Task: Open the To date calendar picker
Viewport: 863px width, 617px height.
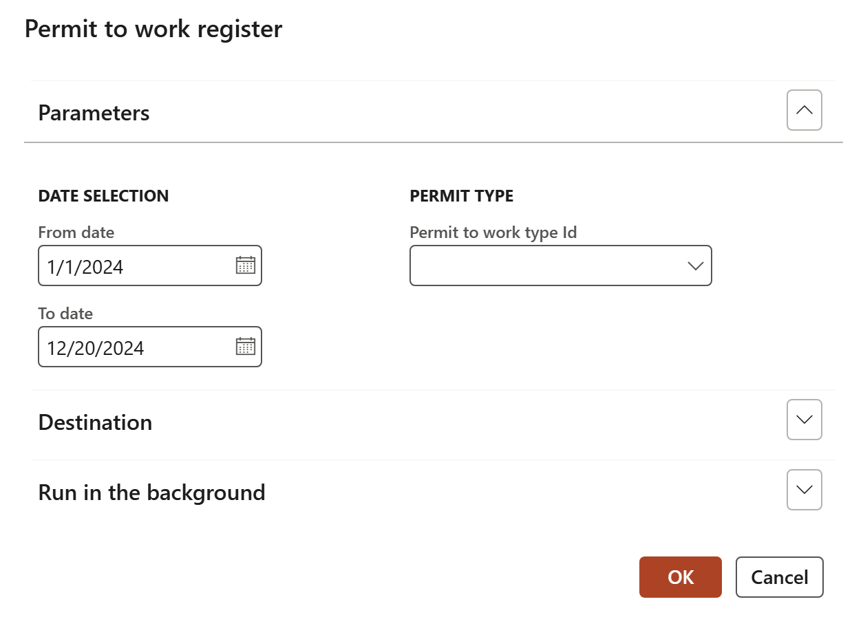Action: [246, 347]
